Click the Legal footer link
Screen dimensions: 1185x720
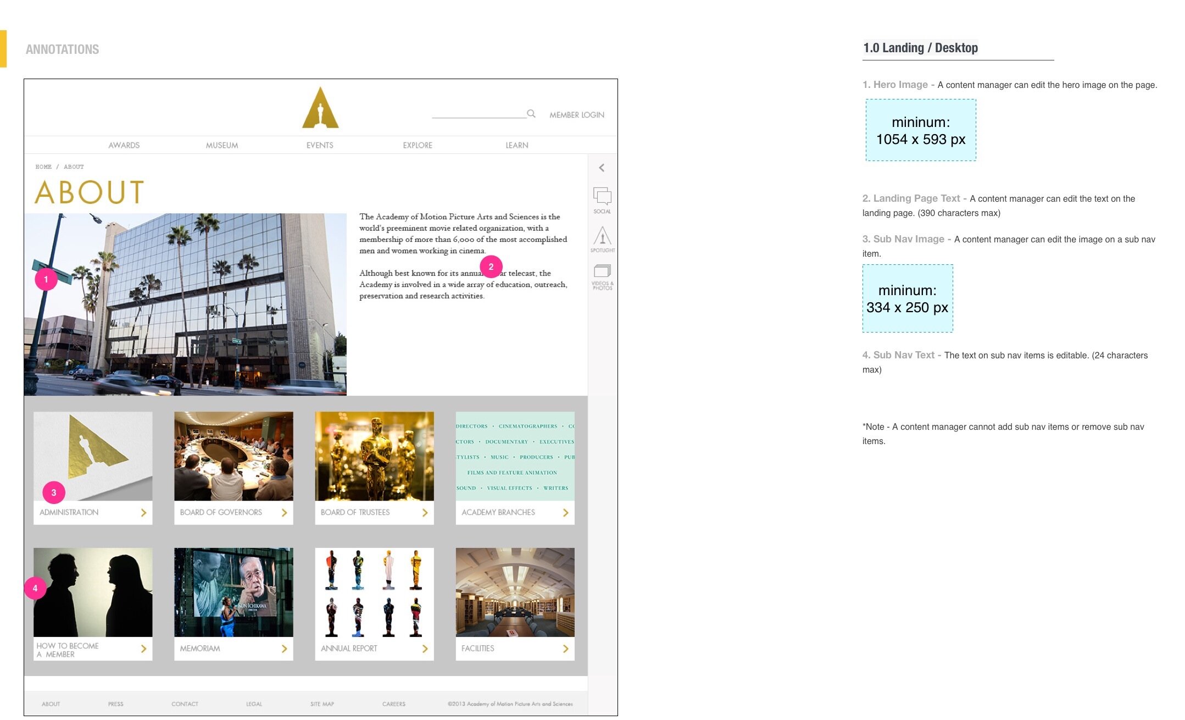tap(254, 704)
